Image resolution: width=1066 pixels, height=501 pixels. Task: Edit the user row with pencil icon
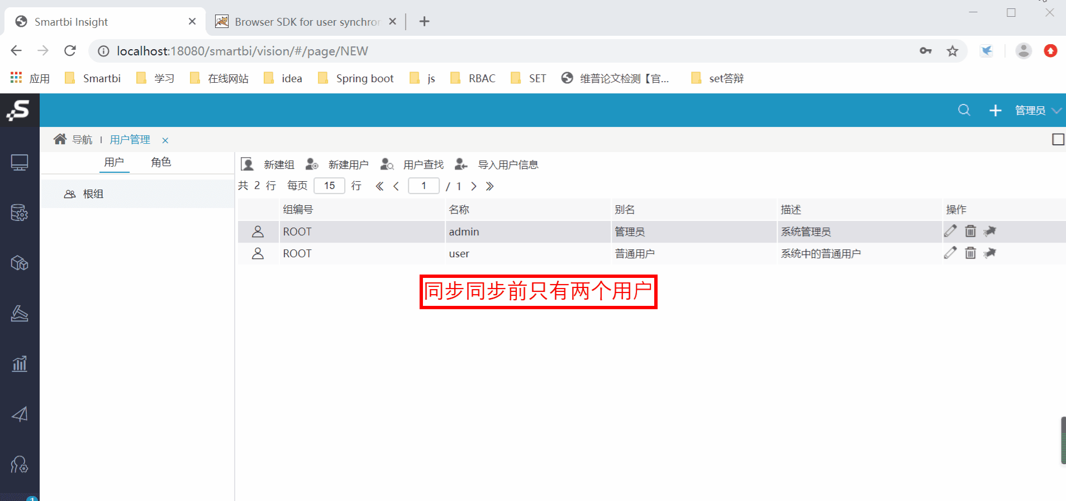[950, 252]
